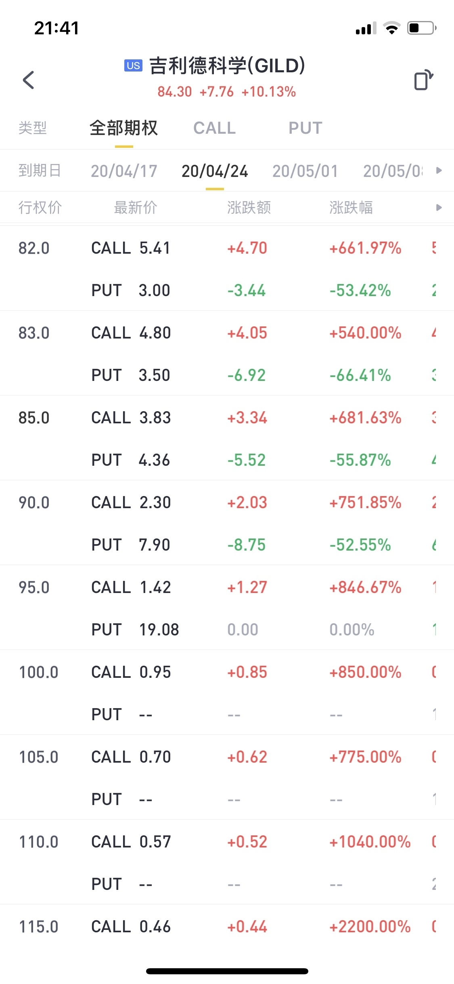Tap the rotate screen icon
This screenshot has height=984, width=454.
[423, 80]
